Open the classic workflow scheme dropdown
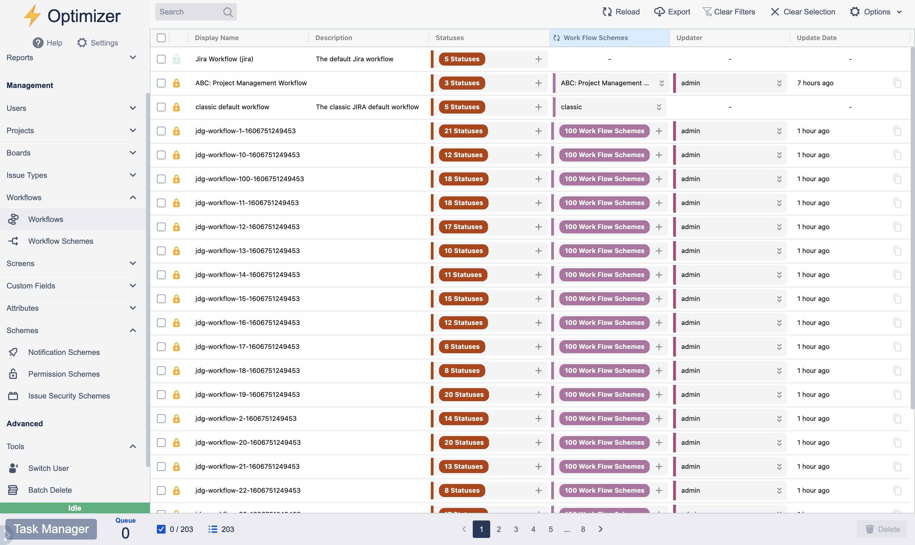915x545 pixels. click(x=659, y=107)
